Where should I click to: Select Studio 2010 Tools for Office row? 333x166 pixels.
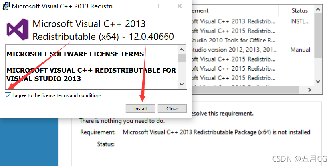(x=233, y=41)
